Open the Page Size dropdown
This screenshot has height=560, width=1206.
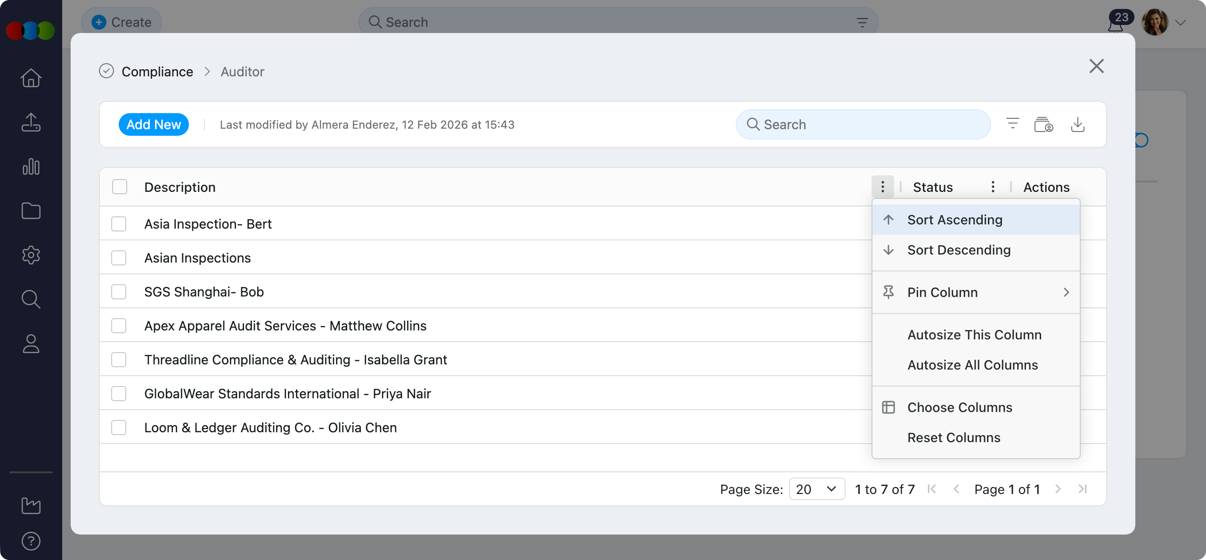click(x=817, y=489)
